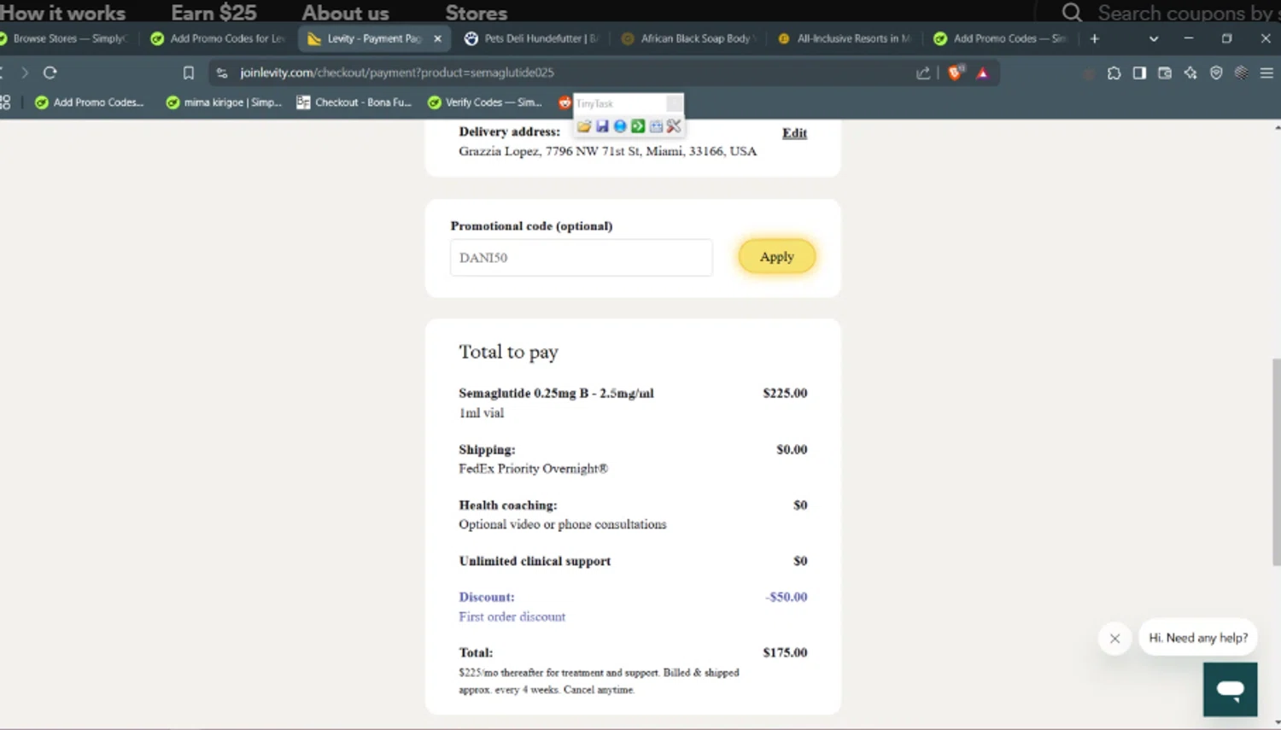
Task: Bookmark this page with the bookmark icon
Action: (x=189, y=73)
